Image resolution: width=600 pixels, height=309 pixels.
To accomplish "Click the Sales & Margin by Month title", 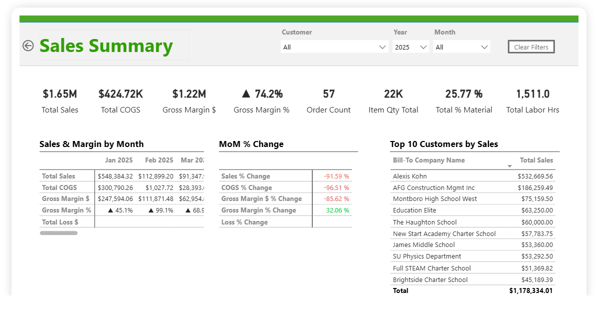I will click(91, 144).
